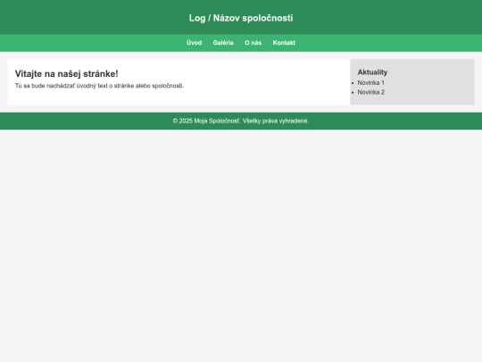Click the Aktuality sidebar heading
The height and width of the screenshot is (362, 482).
click(x=372, y=72)
